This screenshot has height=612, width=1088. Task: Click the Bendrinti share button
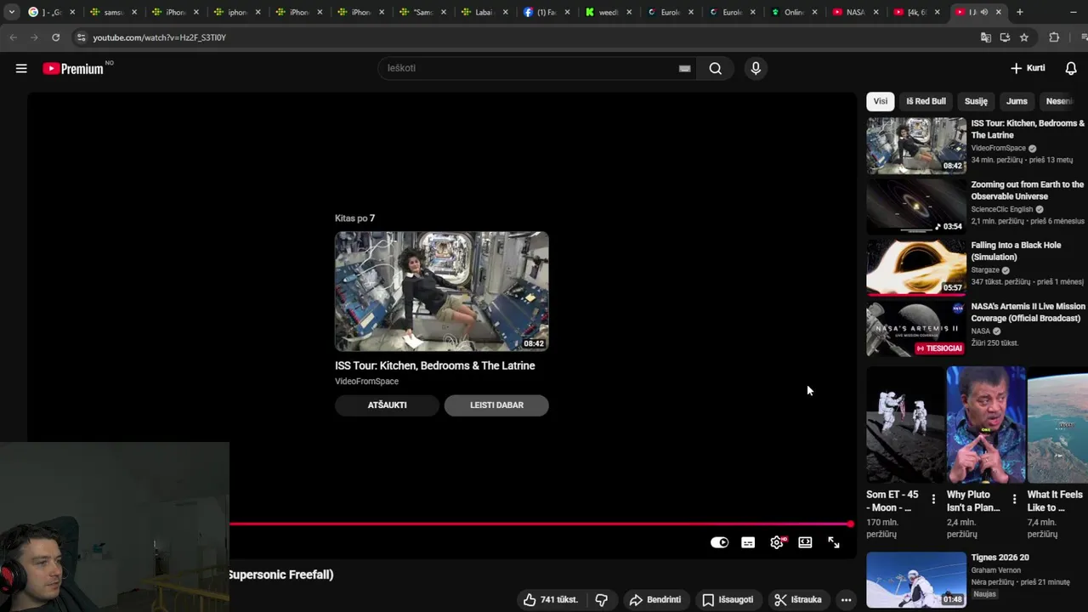coord(655,600)
